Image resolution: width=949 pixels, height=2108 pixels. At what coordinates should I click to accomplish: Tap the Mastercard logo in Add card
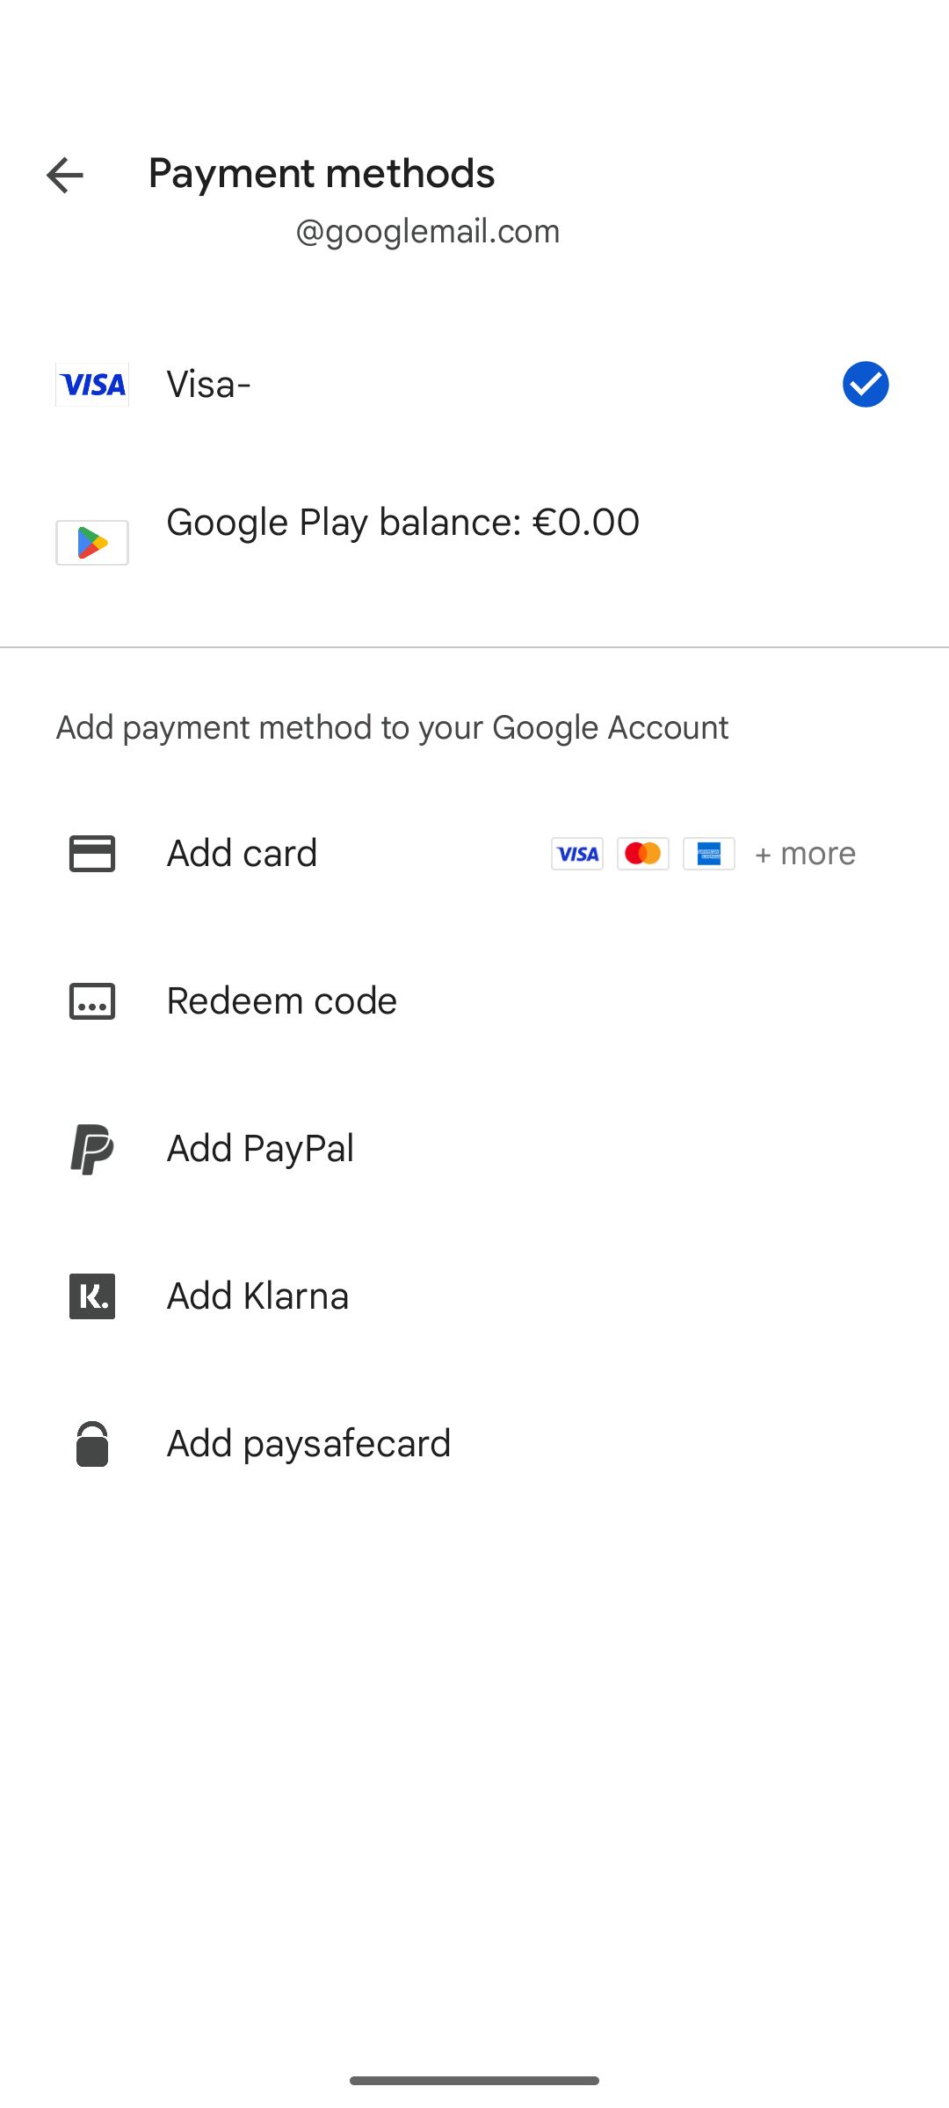[x=643, y=854]
